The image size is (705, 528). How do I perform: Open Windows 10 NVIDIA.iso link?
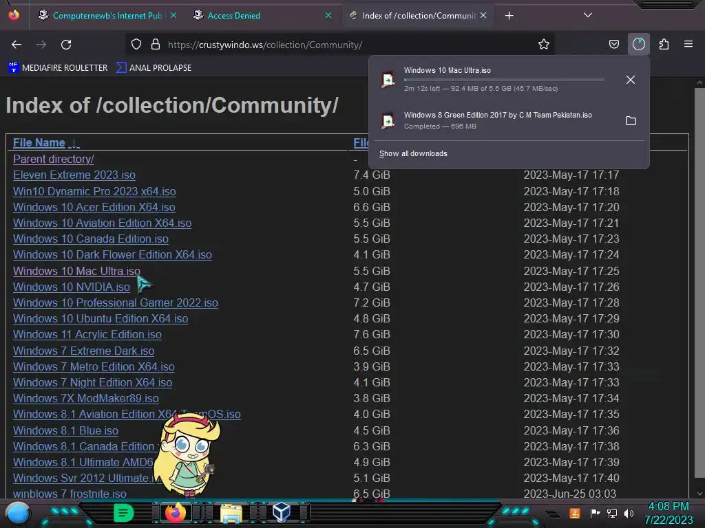(x=72, y=287)
